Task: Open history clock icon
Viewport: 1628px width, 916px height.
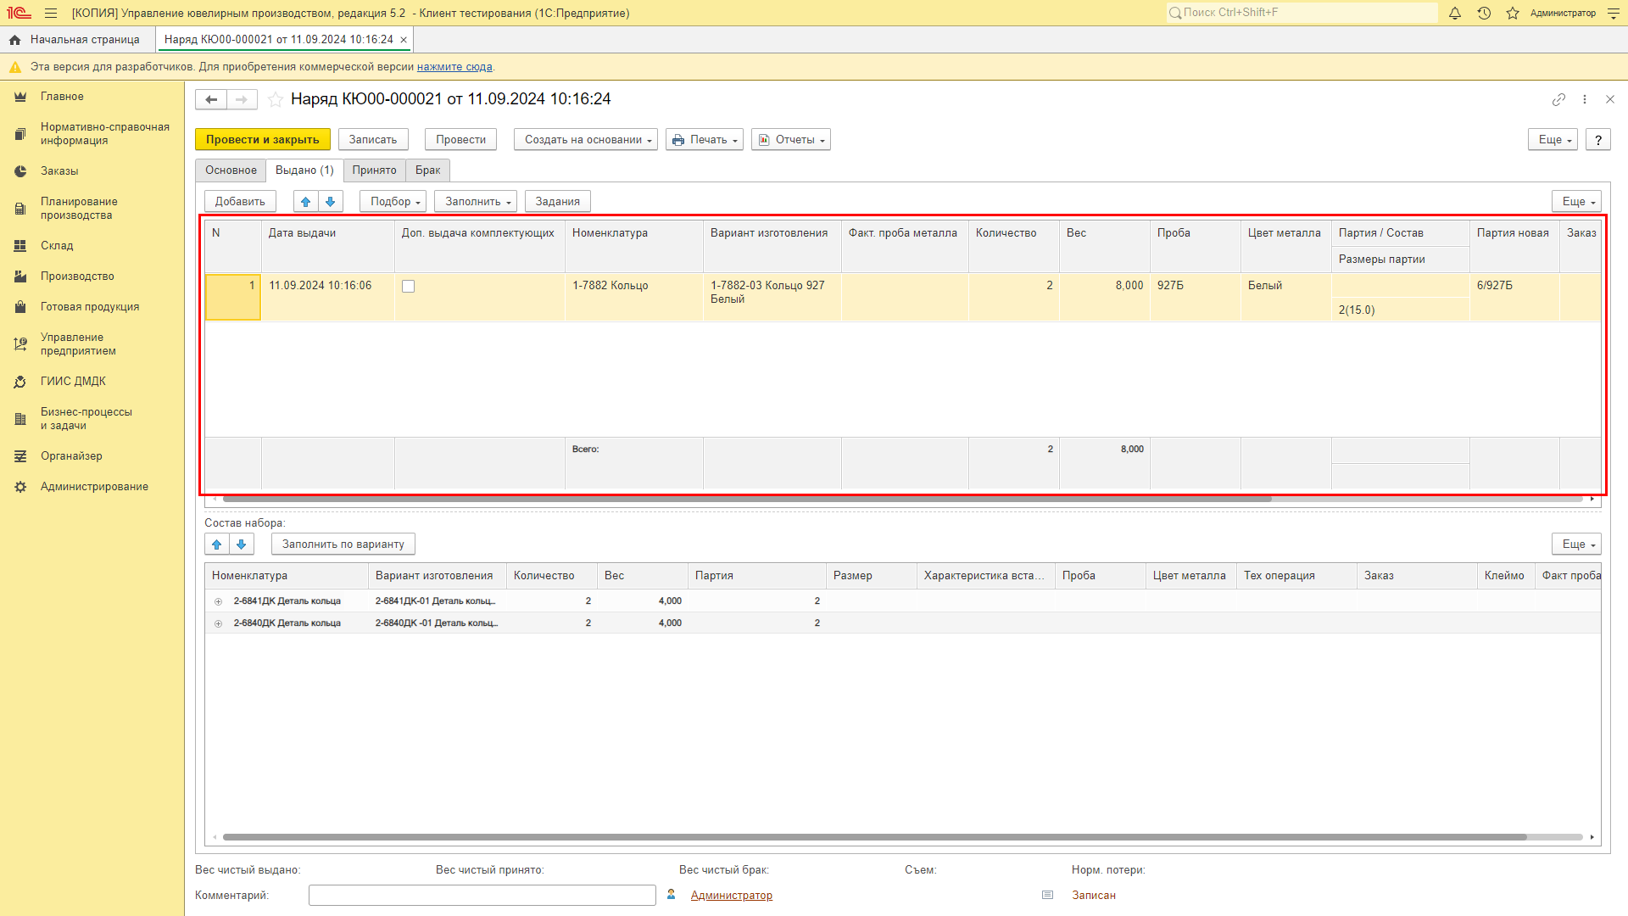Action: click(x=1484, y=13)
